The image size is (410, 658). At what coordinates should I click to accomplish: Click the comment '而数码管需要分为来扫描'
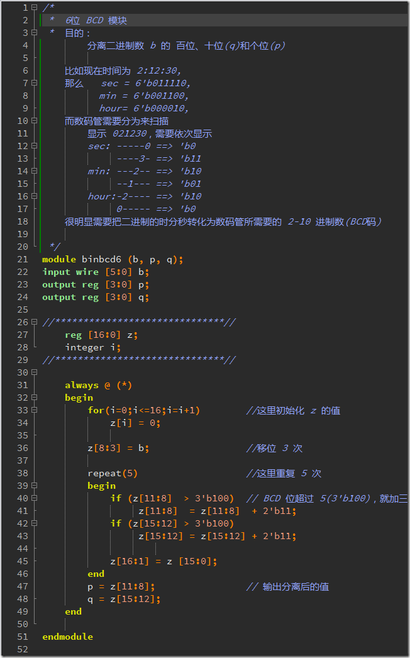click(117, 121)
